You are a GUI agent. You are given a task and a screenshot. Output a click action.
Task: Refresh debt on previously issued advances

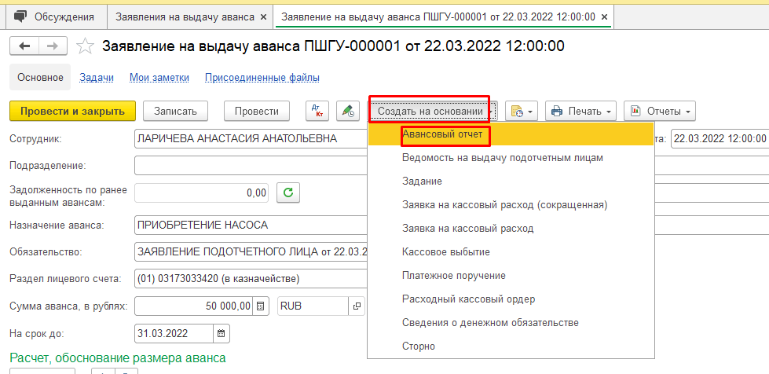click(287, 192)
